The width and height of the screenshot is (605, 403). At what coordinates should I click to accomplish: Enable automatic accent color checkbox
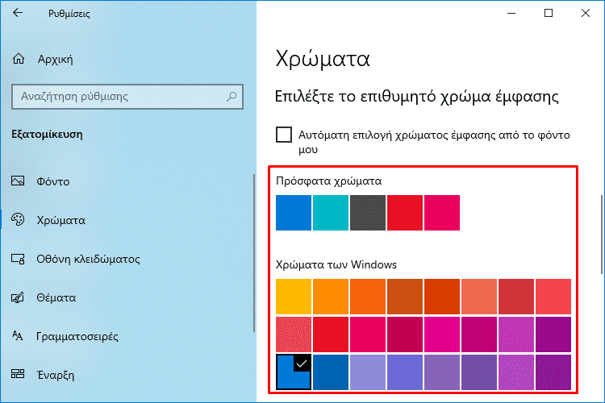click(x=284, y=135)
